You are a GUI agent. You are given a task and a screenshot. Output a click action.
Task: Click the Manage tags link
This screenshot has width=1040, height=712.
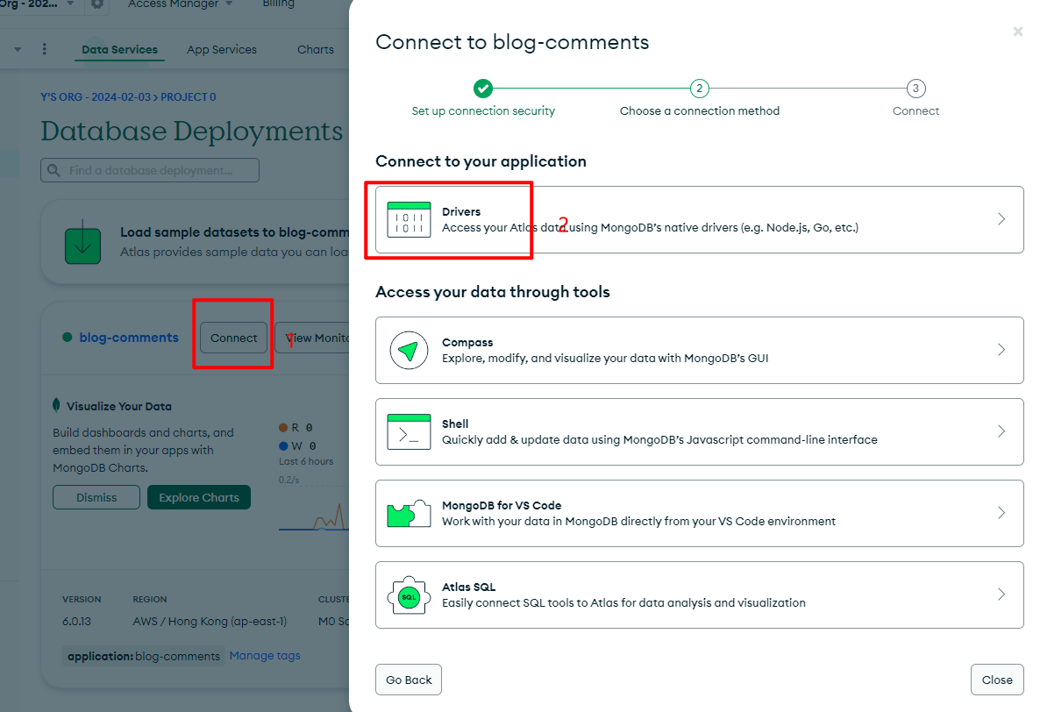tap(265, 656)
